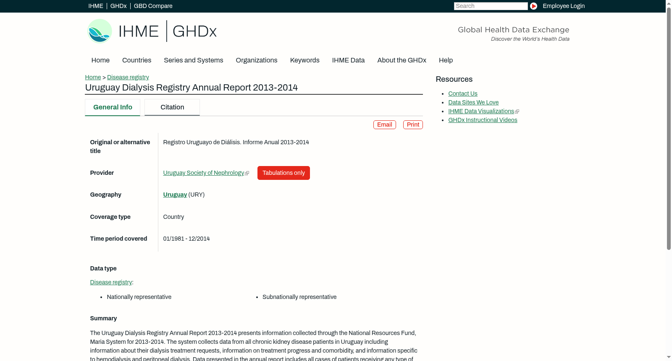672x361 pixels.
Task: Open Data Sites We Love link
Action: point(473,102)
